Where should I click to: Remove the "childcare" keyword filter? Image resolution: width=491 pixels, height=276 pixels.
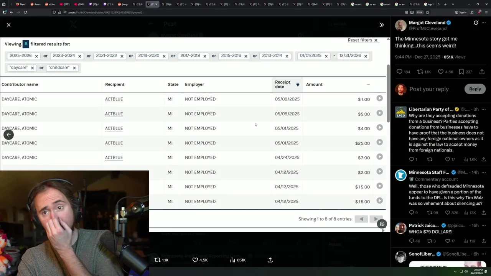click(x=74, y=68)
